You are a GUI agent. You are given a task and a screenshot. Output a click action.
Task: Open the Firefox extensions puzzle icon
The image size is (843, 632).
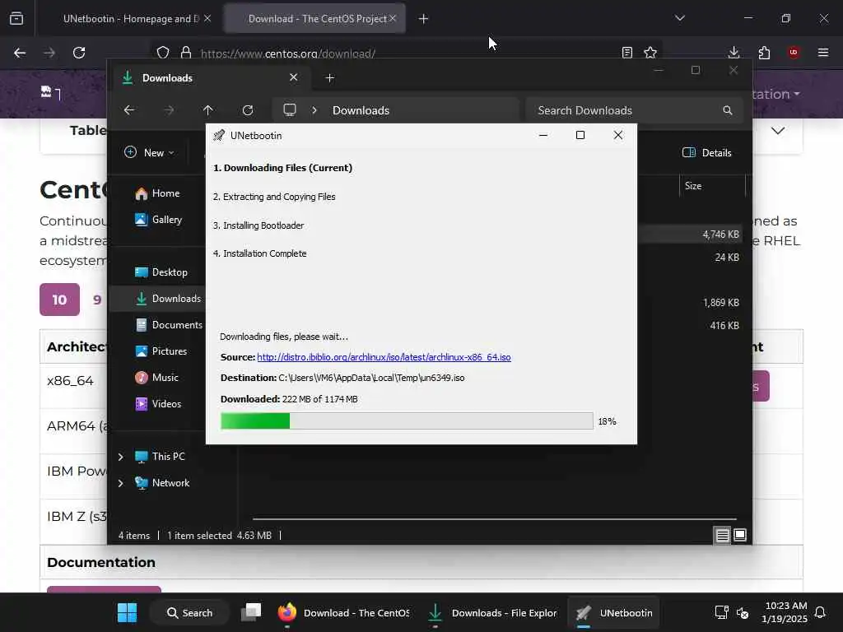(764, 53)
